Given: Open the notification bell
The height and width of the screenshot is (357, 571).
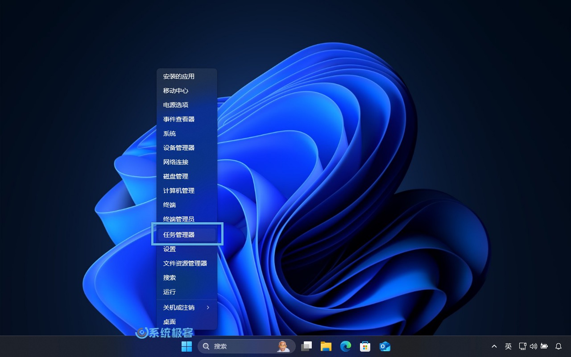Looking at the screenshot, I should (558, 346).
